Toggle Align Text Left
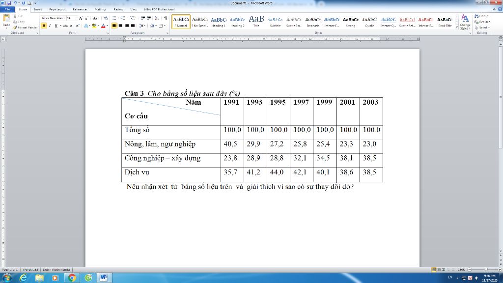 tap(114, 26)
